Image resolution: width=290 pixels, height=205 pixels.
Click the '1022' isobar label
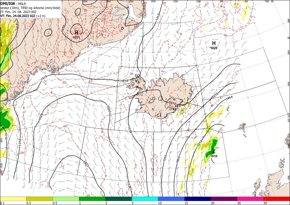coord(86,164)
